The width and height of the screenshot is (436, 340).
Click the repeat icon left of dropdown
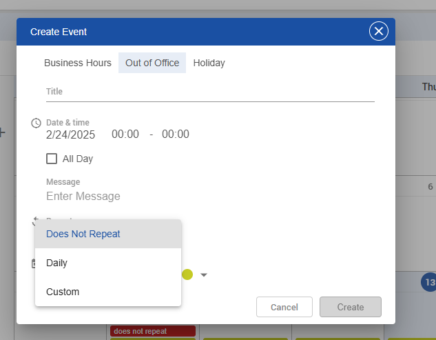[36, 221]
